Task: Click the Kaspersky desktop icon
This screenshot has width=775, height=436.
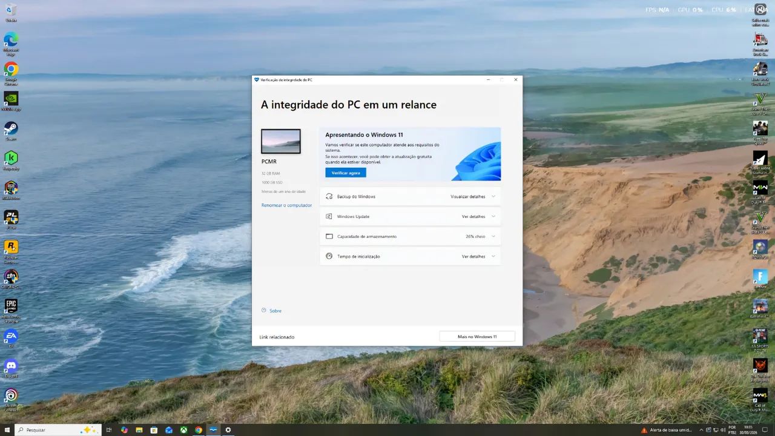Action: click(11, 160)
